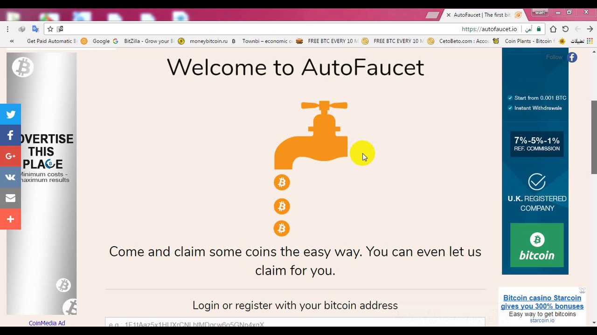The height and width of the screenshot is (335, 597).
Task: Open the Google Translate extension
Action: pos(35,29)
